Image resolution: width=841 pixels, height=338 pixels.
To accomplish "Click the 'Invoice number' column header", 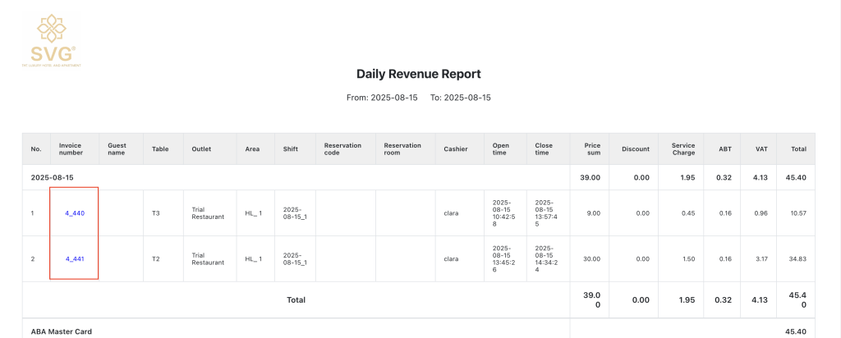I will [71, 148].
